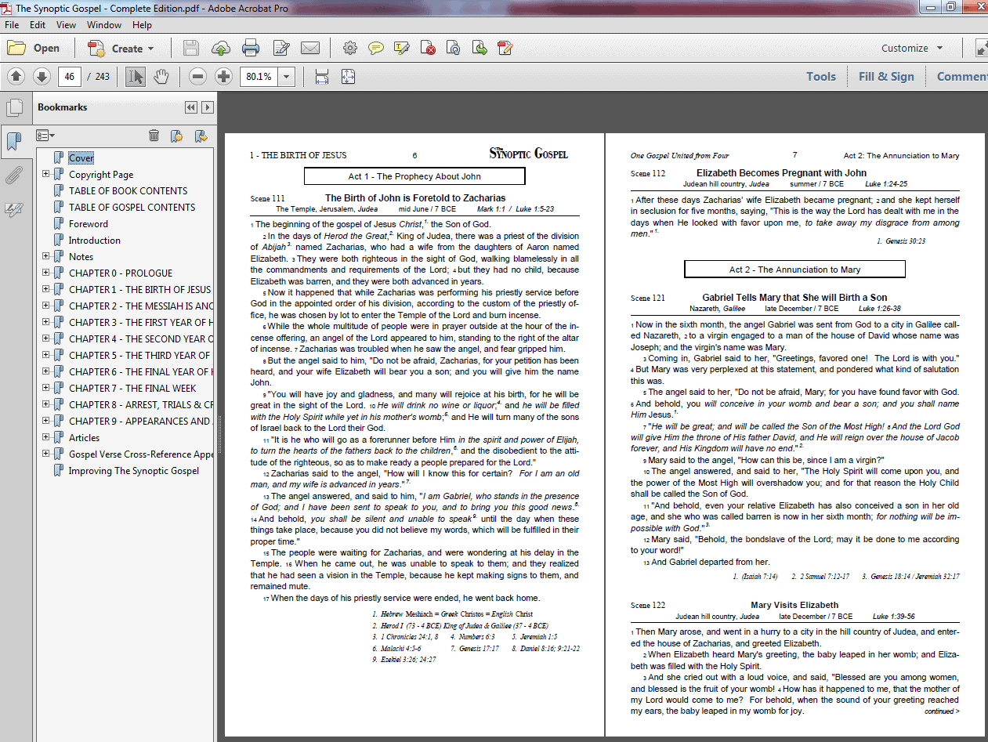988x742 pixels.
Task: Add a sticky note comment
Action: pos(376,49)
